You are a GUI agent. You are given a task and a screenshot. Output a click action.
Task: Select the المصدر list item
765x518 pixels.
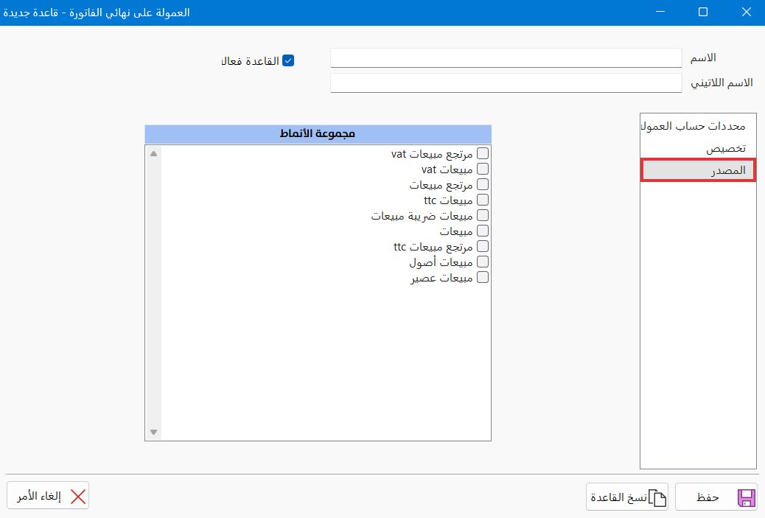click(x=698, y=170)
